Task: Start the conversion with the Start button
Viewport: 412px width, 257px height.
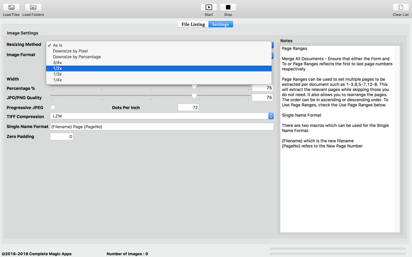Action: click(x=209, y=7)
